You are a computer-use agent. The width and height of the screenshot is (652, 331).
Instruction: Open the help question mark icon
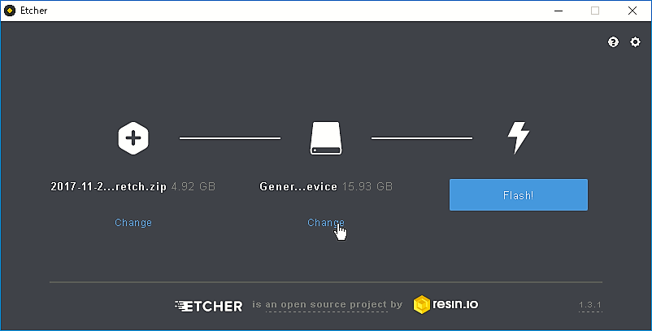click(613, 42)
